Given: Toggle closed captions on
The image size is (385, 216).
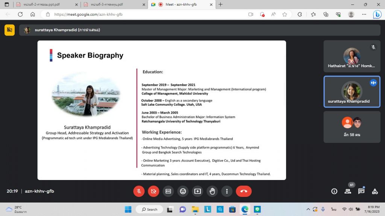Looking at the screenshot, I should point(168,191).
